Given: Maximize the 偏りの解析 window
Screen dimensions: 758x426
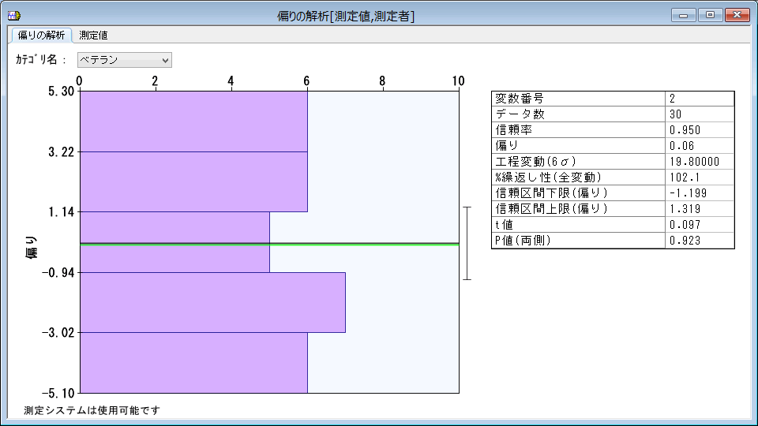Looking at the screenshot, I should coord(710,15).
